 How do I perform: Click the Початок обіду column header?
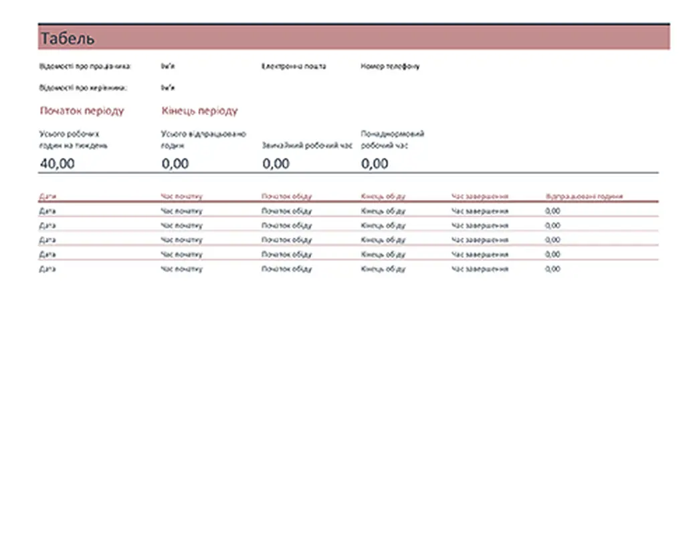point(286,197)
